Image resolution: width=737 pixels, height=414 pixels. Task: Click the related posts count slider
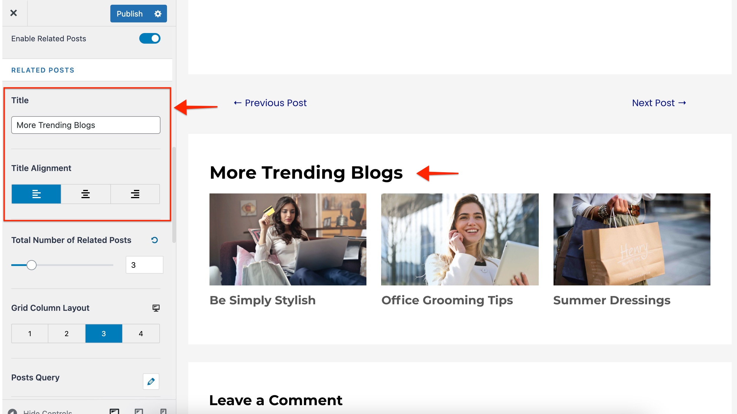62,265
